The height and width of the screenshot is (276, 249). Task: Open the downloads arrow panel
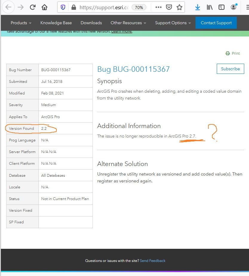coord(198,7)
